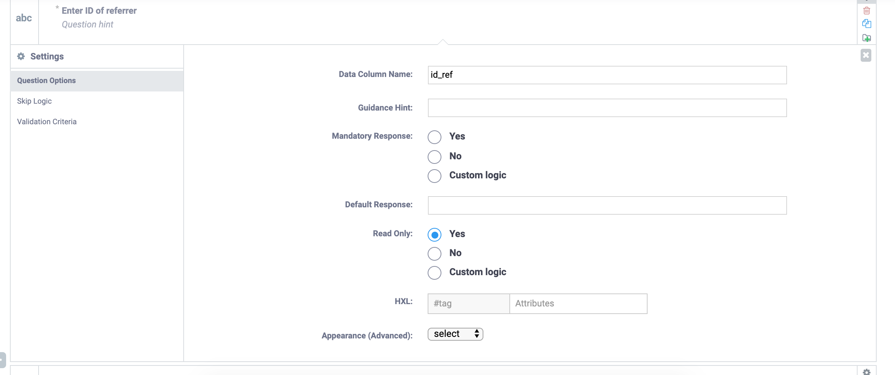Open the Appearance select dropdown

[455, 334]
